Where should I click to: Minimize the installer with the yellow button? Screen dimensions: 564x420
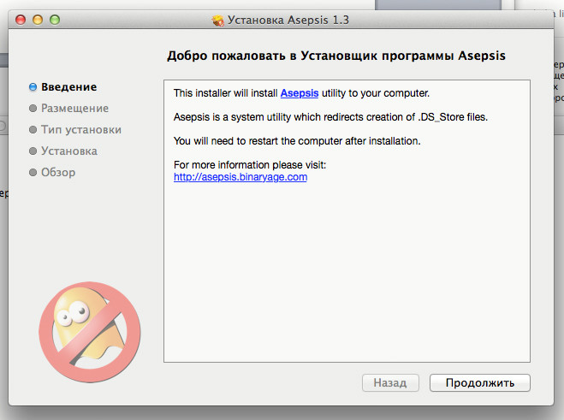[39, 19]
